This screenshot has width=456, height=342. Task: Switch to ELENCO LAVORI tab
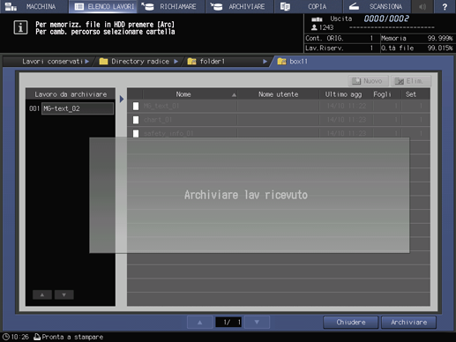click(103, 6)
